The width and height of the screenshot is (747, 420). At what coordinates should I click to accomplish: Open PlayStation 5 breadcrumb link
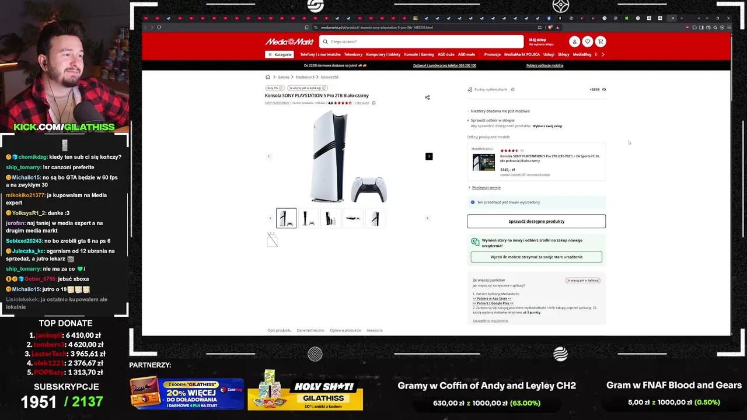(x=305, y=77)
